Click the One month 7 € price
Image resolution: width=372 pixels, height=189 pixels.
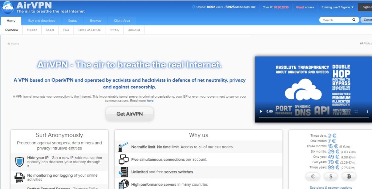pos(332,141)
